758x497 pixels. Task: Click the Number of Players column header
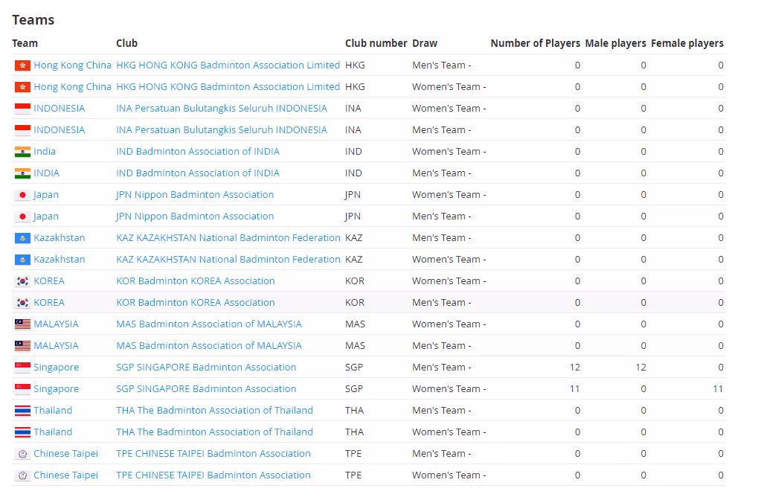tap(535, 43)
